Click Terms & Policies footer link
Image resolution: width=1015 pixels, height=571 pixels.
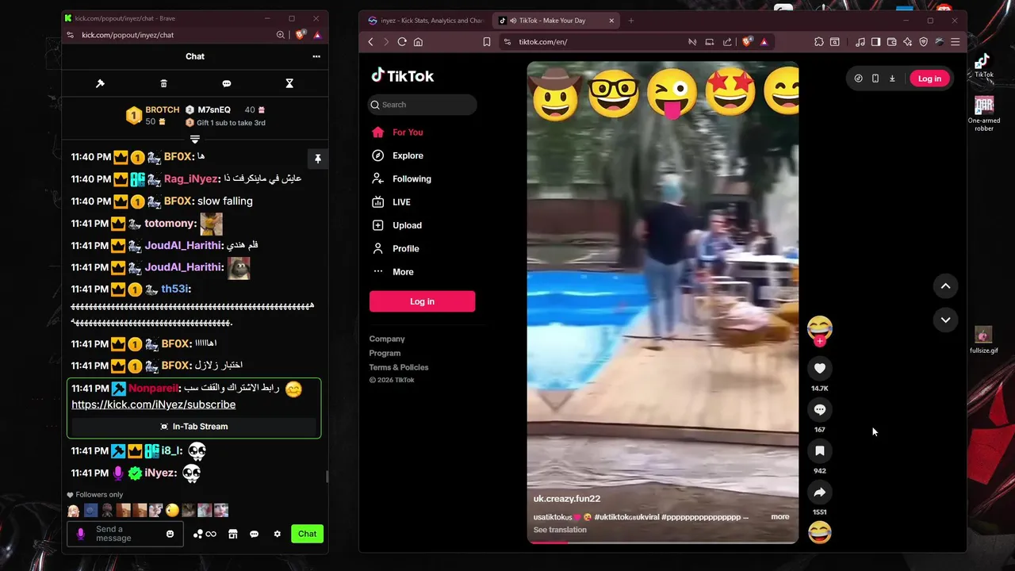click(x=399, y=367)
